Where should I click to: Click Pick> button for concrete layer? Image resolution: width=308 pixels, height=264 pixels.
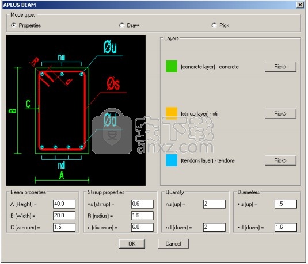(x=280, y=67)
